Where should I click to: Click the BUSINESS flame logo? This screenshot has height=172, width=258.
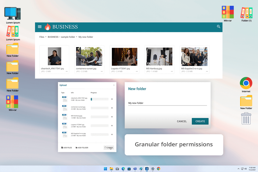point(48,27)
